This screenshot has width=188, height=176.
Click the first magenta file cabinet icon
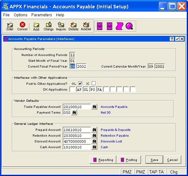pos(100,26)
